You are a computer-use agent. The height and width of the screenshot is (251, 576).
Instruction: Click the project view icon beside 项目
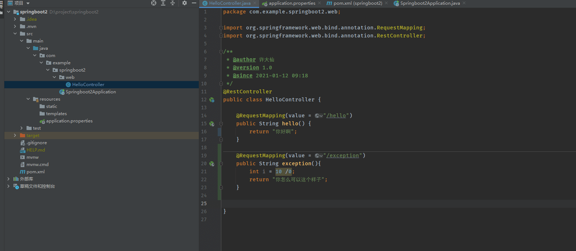click(x=10, y=3)
